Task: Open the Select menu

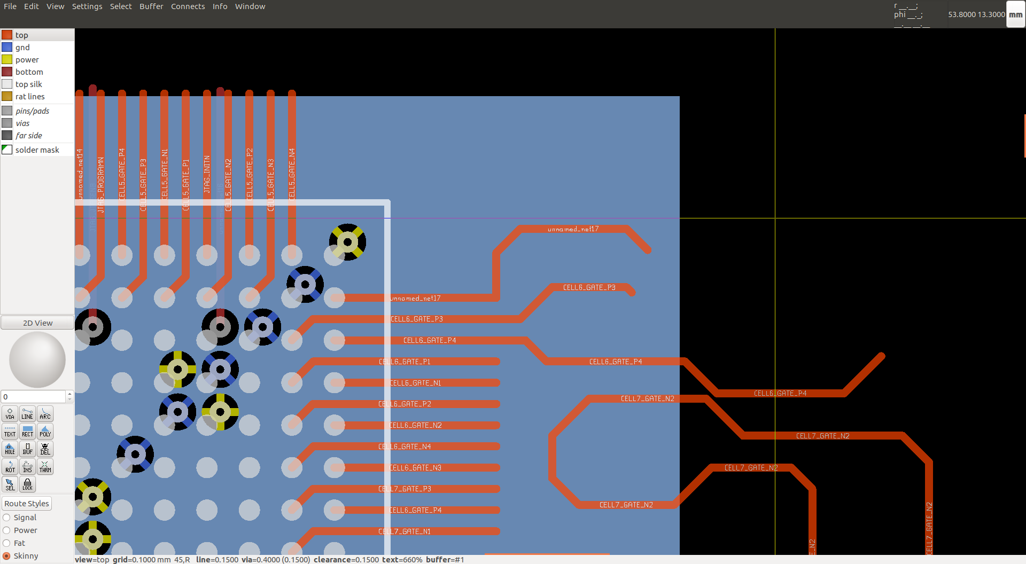Action: click(121, 6)
